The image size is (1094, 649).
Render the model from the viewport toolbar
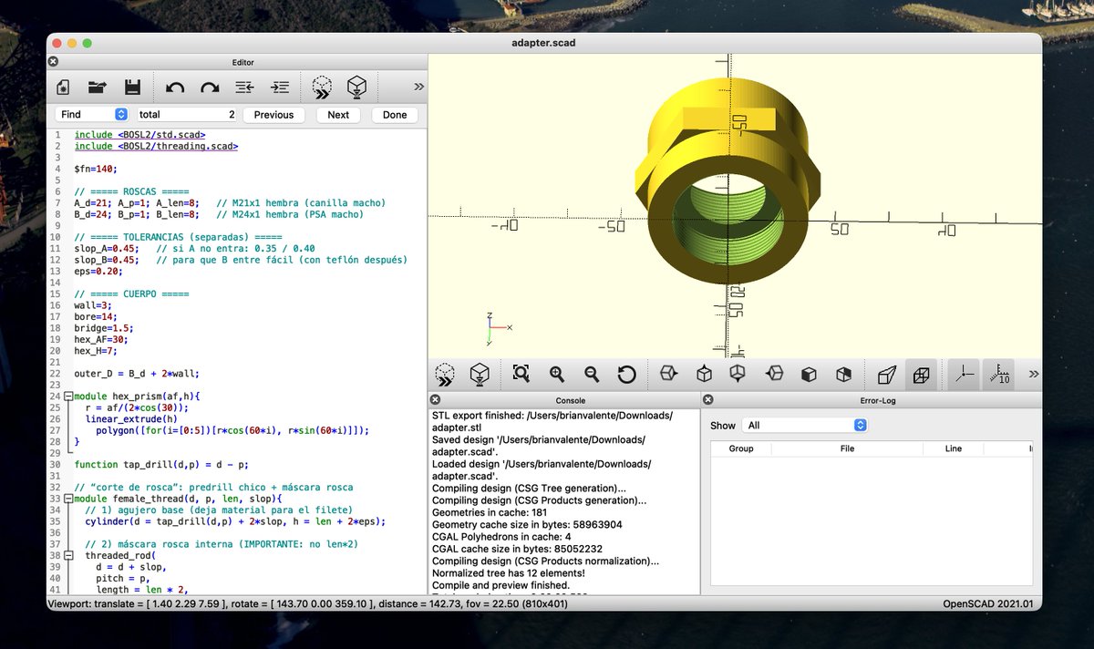coord(480,374)
